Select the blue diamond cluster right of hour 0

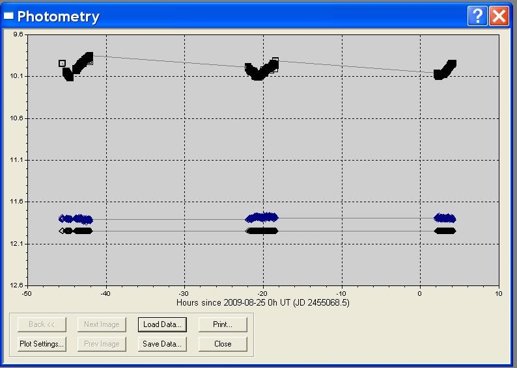coord(445,218)
